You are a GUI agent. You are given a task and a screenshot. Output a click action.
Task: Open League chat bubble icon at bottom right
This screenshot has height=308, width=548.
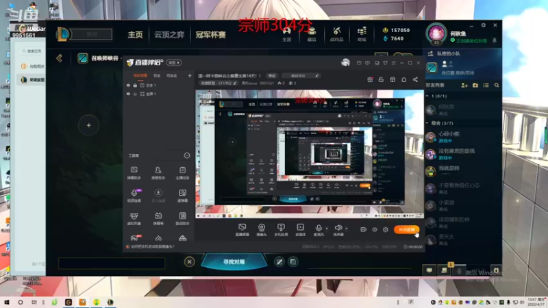[429, 270]
